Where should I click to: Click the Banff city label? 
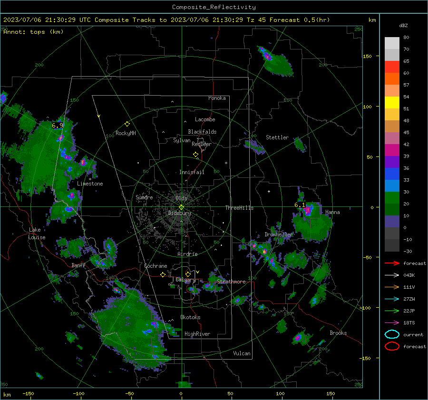click(x=78, y=265)
